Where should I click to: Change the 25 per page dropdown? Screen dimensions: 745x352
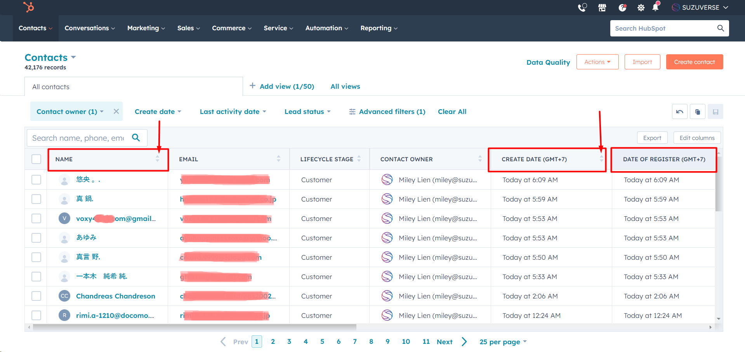click(x=503, y=342)
